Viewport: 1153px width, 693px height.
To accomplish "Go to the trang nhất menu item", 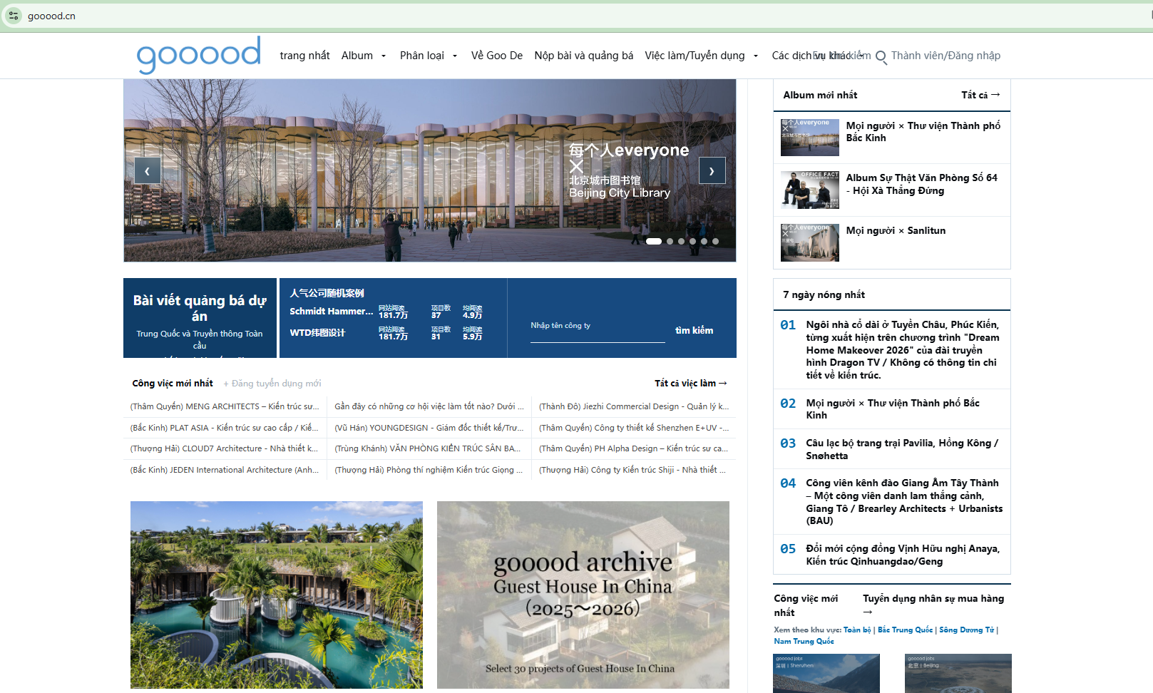I will click(x=304, y=56).
